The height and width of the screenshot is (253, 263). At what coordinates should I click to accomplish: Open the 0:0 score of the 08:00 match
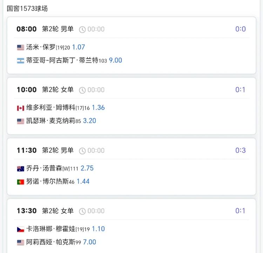241,29
